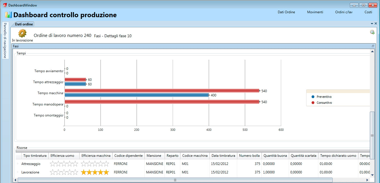380x183 pixels.
Task: Click the Dashboard bar-chart logo icon
Action: coord(8,15)
